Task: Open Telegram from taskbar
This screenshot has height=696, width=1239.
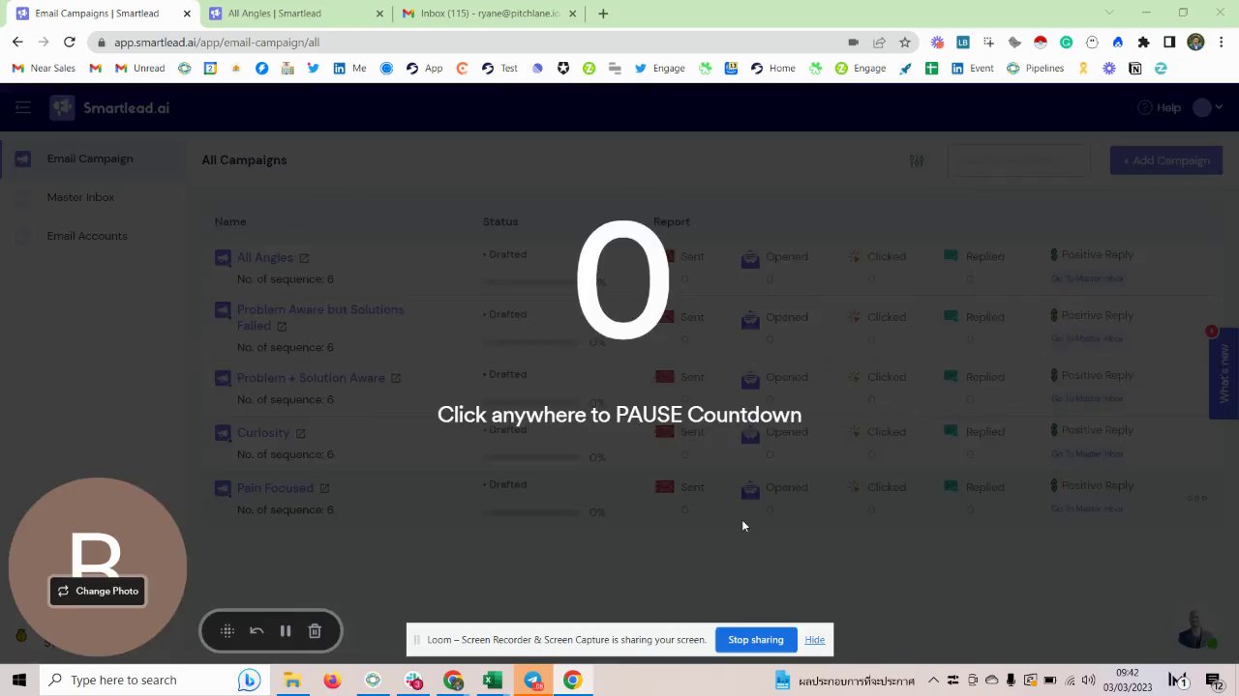Action: [x=533, y=681]
